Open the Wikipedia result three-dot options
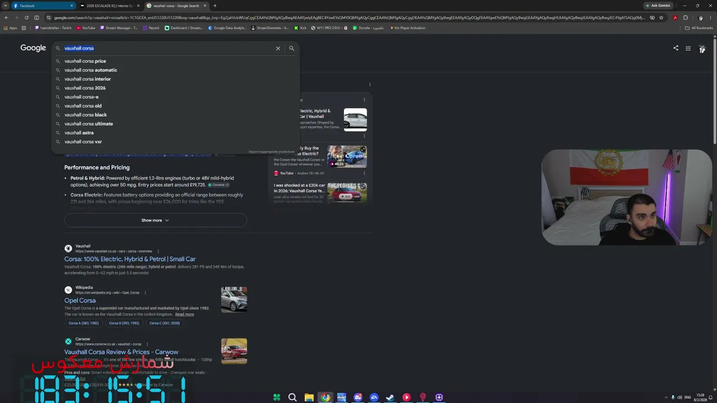 145,293
